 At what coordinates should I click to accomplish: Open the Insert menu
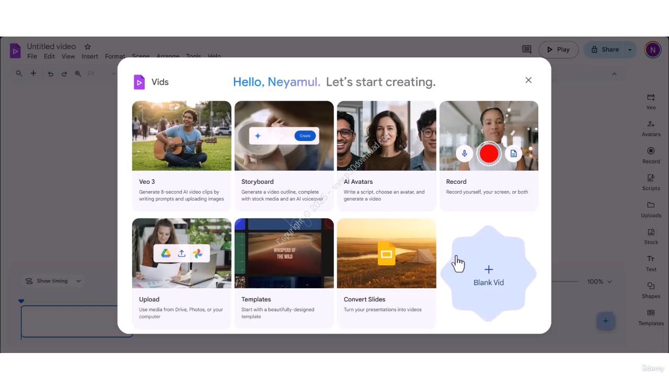pyautogui.click(x=90, y=56)
